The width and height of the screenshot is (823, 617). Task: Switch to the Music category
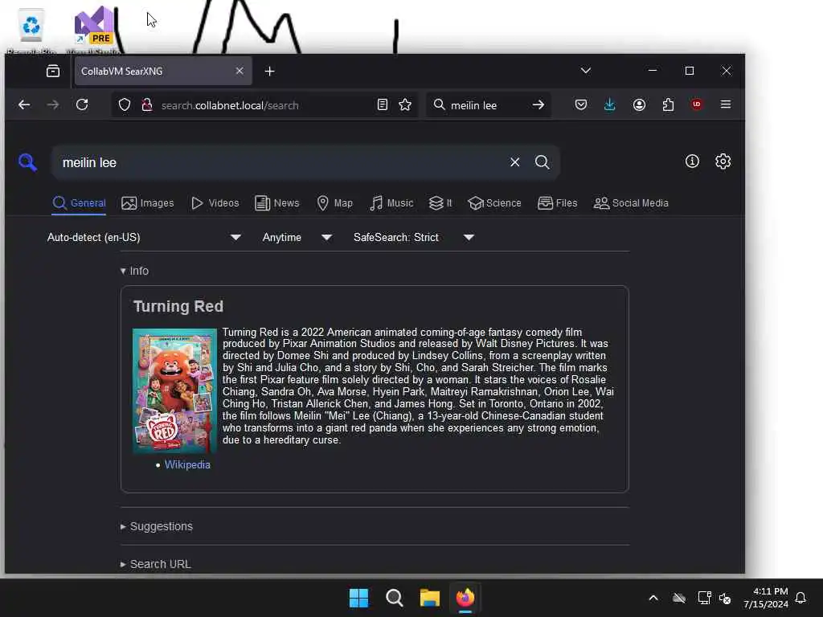click(x=391, y=203)
